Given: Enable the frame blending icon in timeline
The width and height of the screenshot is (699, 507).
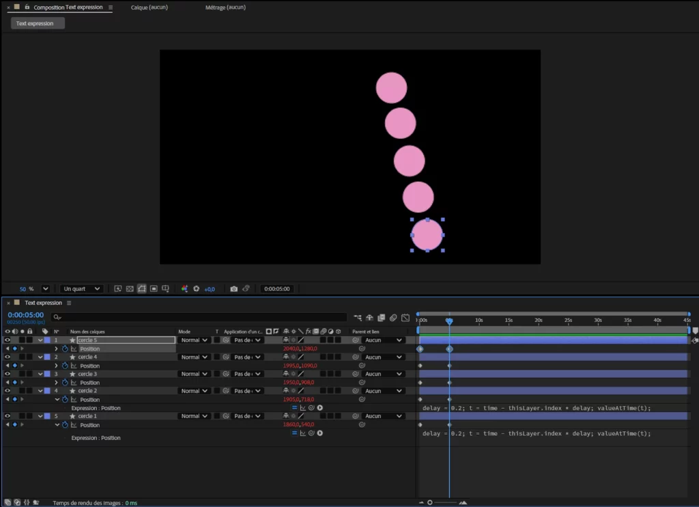Looking at the screenshot, I should [381, 317].
